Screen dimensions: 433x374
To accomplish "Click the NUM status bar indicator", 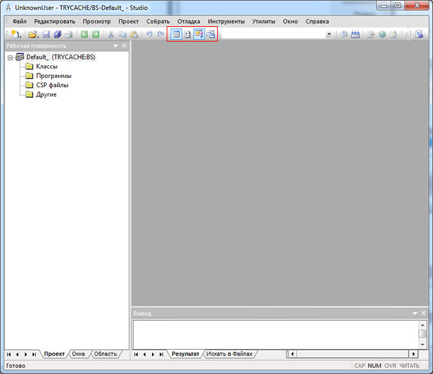I will (374, 366).
